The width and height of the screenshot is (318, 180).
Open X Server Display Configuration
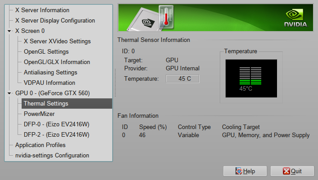[x=55, y=20]
